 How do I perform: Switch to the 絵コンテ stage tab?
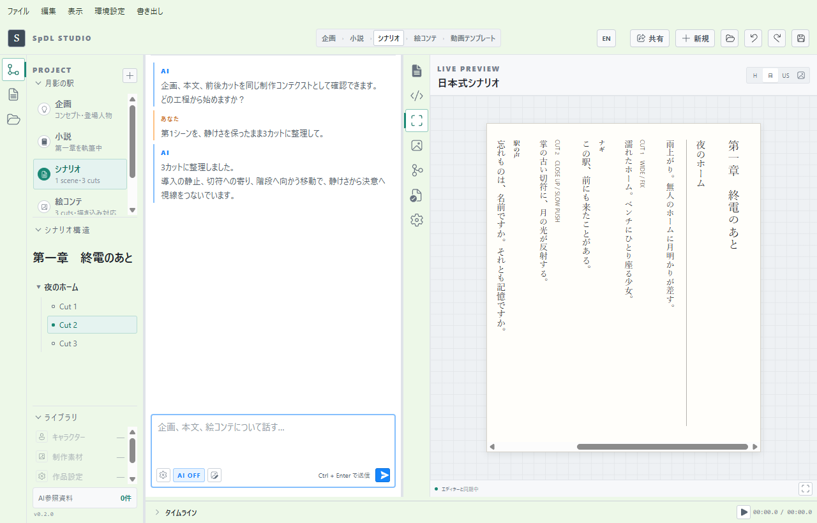(x=425, y=38)
